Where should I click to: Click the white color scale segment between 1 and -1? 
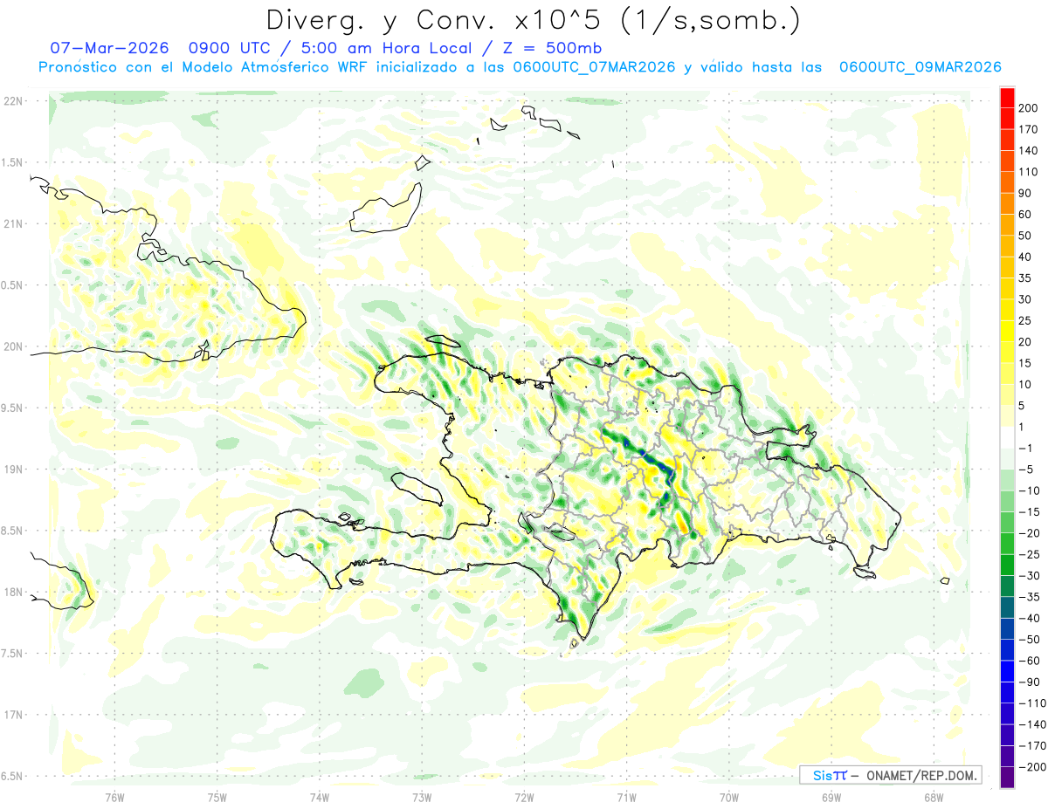coord(1007,437)
